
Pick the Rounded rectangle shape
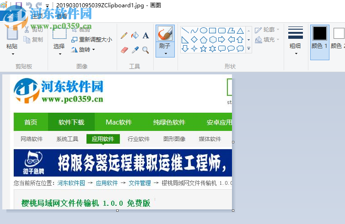pyautogui.click(x=222, y=30)
